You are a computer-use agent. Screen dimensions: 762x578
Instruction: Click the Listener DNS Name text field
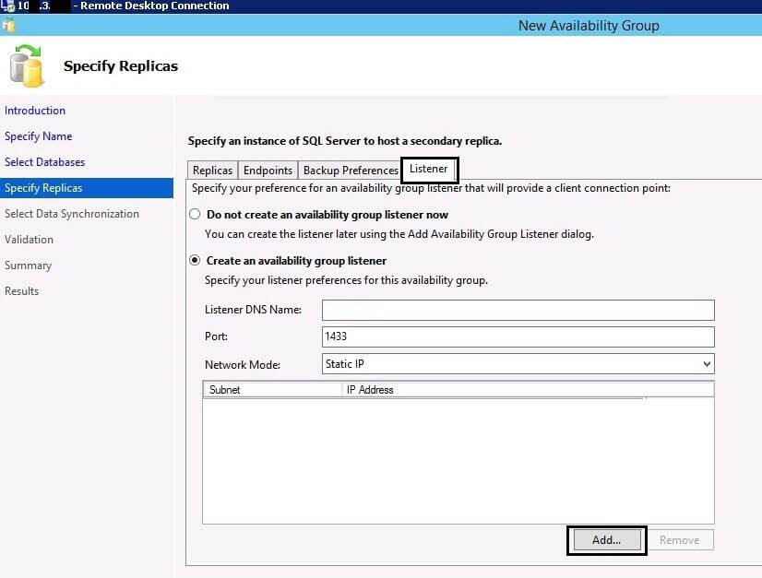[x=518, y=310]
